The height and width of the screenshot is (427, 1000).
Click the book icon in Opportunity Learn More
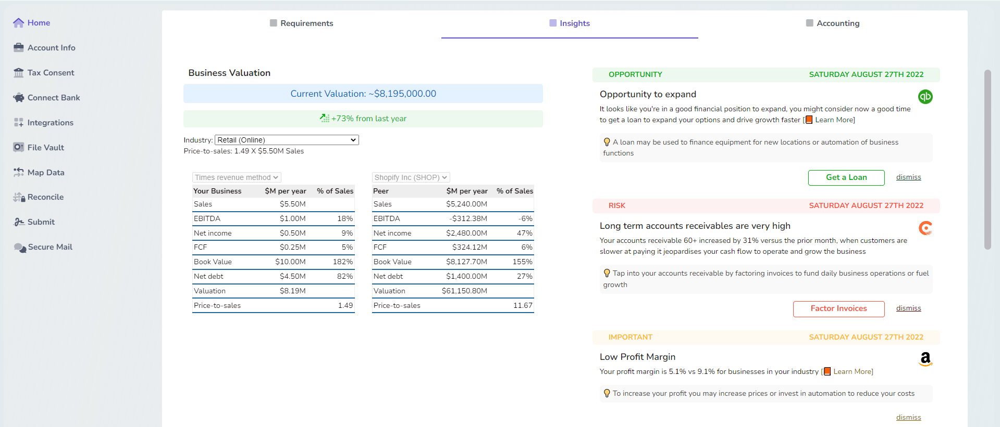pyautogui.click(x=809, y=120)
